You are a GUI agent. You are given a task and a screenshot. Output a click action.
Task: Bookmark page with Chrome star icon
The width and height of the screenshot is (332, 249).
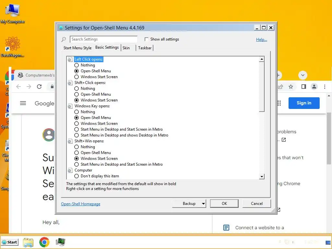[291, 87]
